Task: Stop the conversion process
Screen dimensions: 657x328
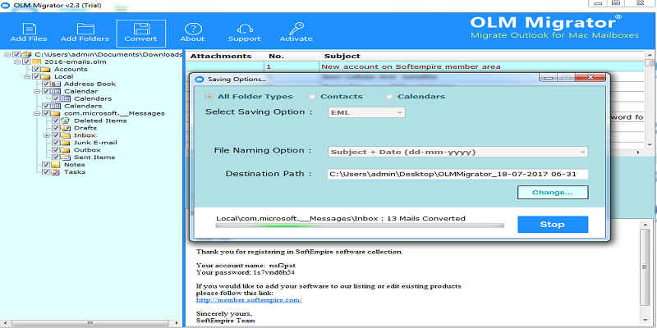Action: [x=553, y=224]
